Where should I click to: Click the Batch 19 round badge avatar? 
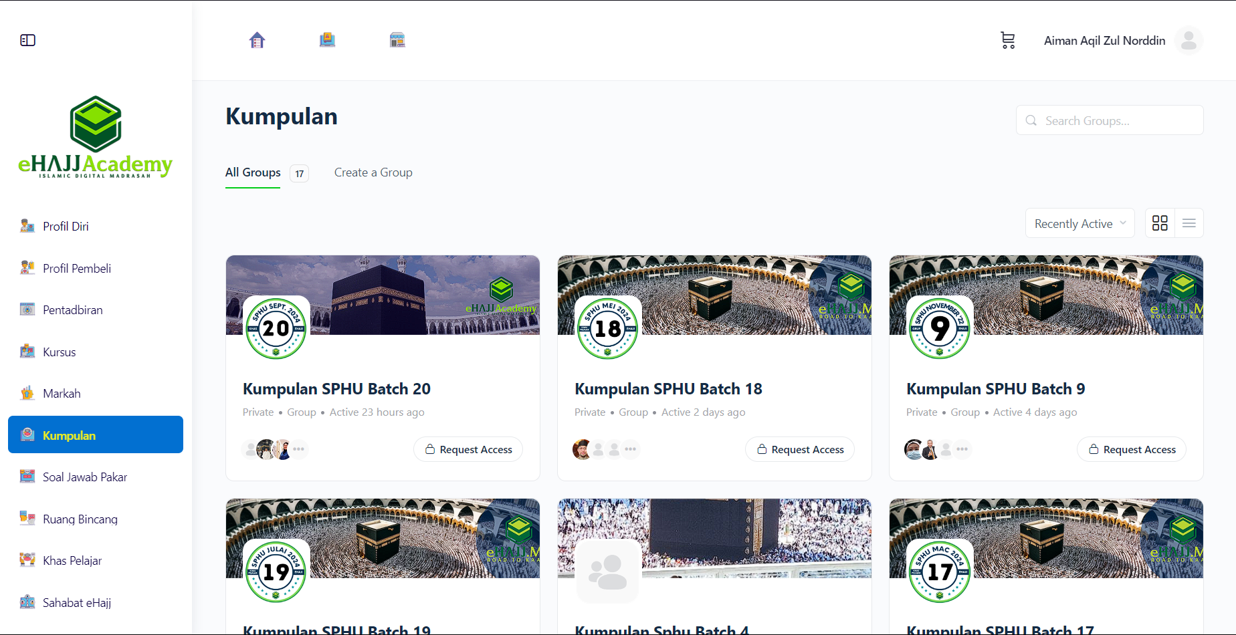click(276, 571)
